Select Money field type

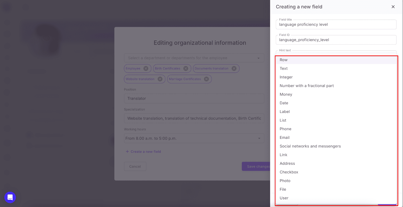(286, 94)
